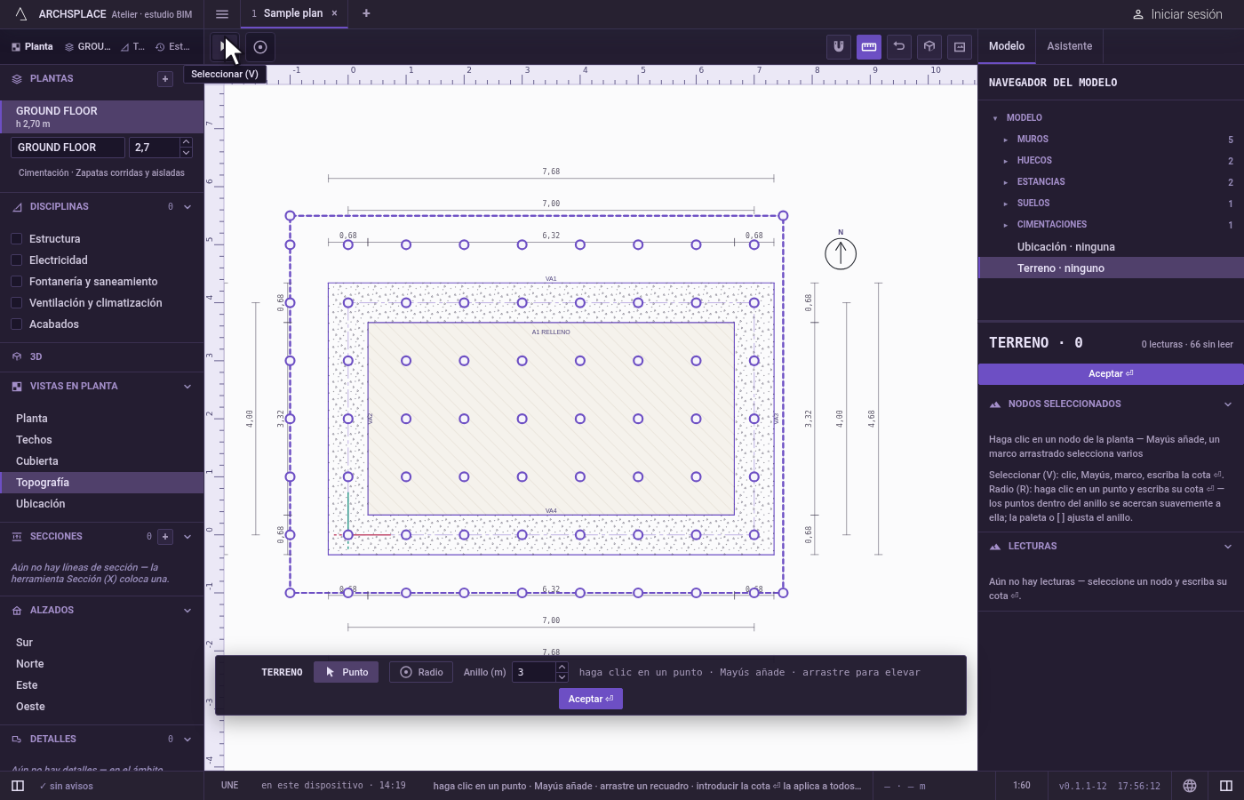Toggle right panel icon in status bar

point(1226,786)
